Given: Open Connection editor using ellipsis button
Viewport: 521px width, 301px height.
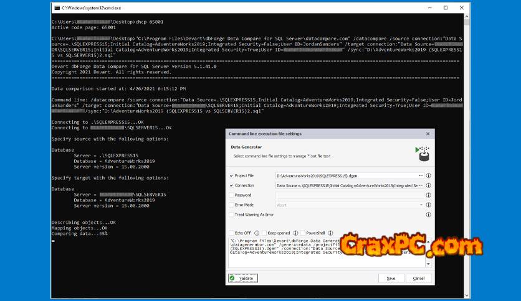Looking at the screenshot, I should pyautogui.click(x=421, y=185).
